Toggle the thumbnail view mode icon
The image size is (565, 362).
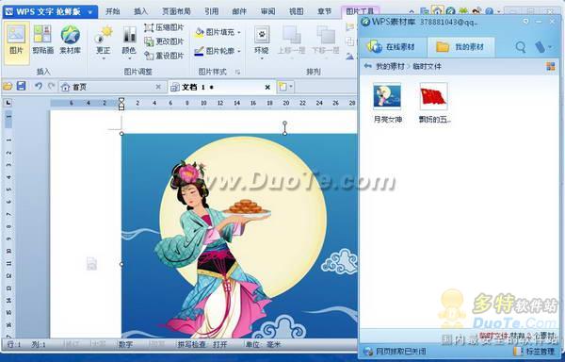(551, 66)
